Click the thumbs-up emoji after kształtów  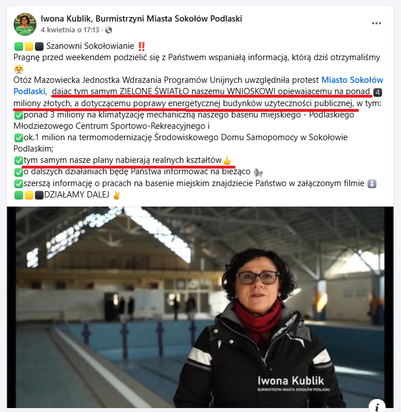(227, 160)
